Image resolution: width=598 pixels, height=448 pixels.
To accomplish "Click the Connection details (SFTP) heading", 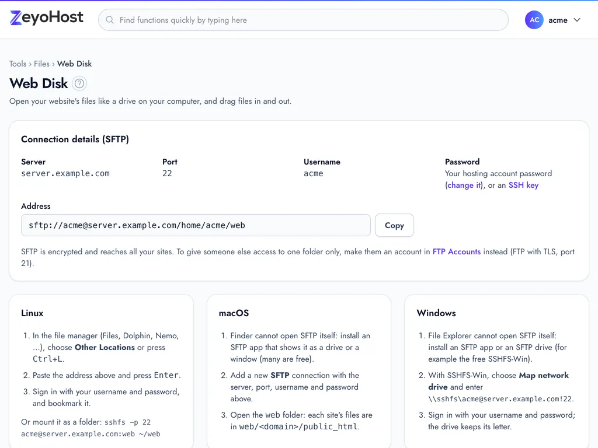I will coord(75,139).
